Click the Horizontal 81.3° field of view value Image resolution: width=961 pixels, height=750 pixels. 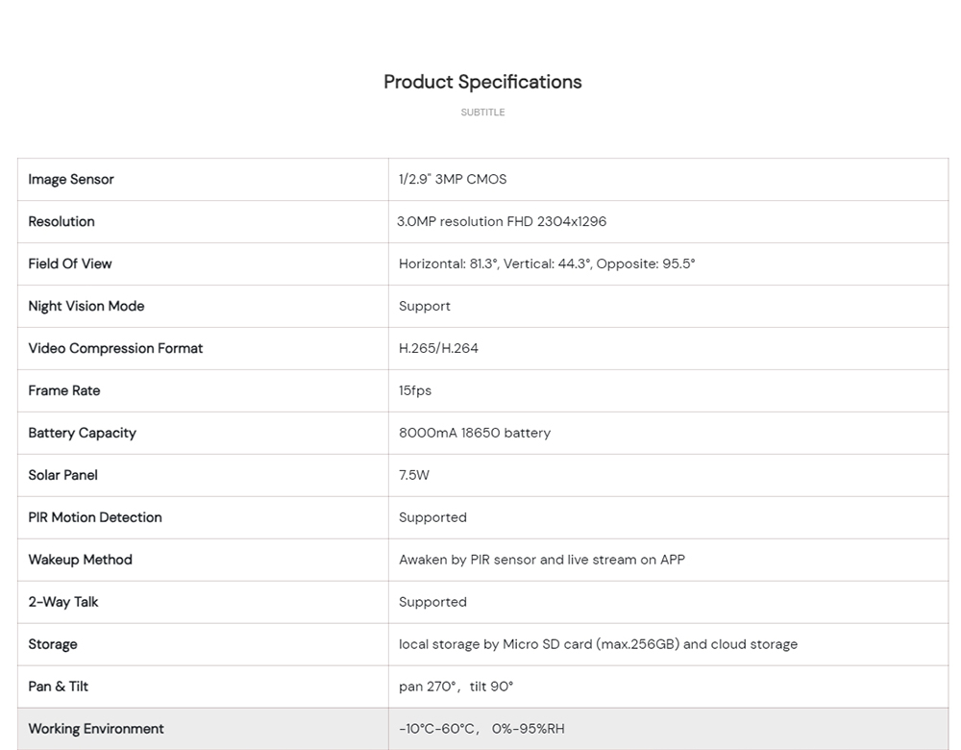(547, 263)
